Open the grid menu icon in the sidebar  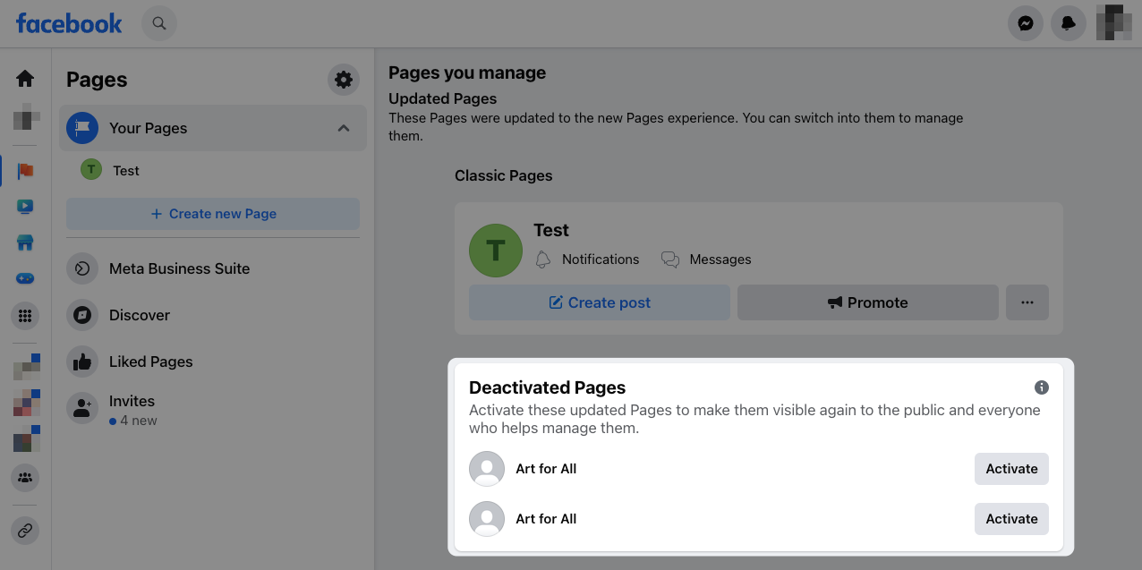[x=24, y=315]
